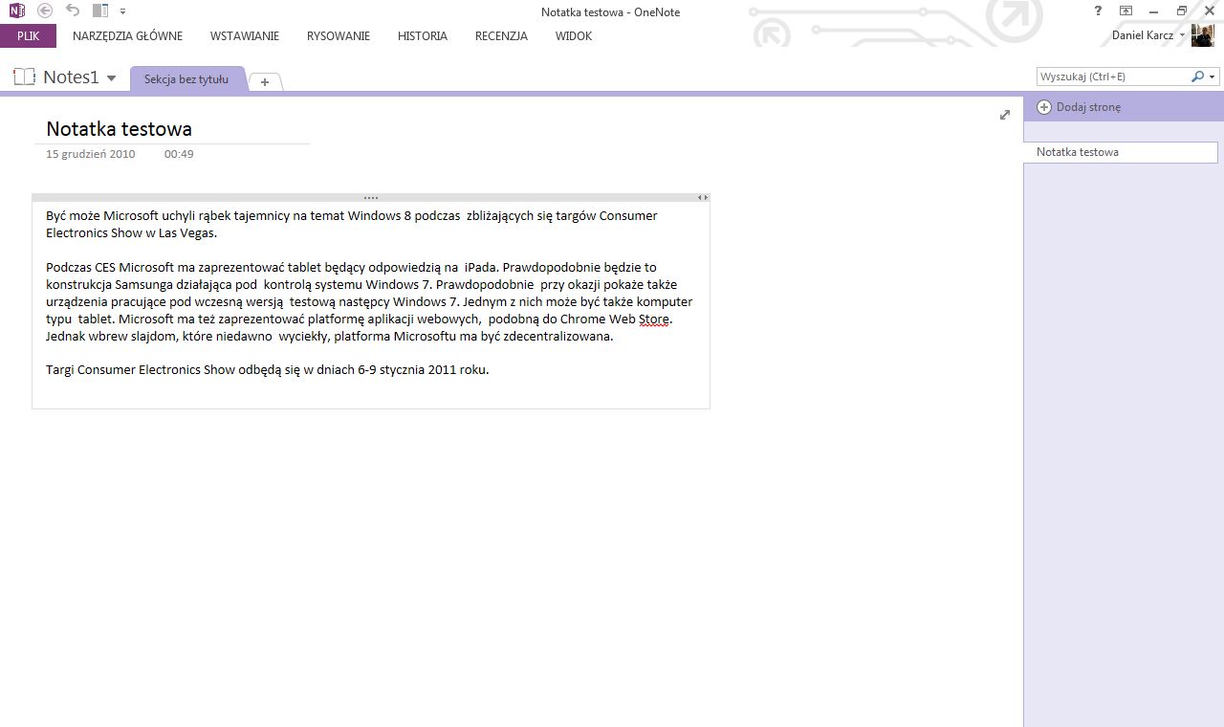The width and height of the screenshot is (1224, 727).
Task: Click the user profile photo
Action: coord(1202,35)
